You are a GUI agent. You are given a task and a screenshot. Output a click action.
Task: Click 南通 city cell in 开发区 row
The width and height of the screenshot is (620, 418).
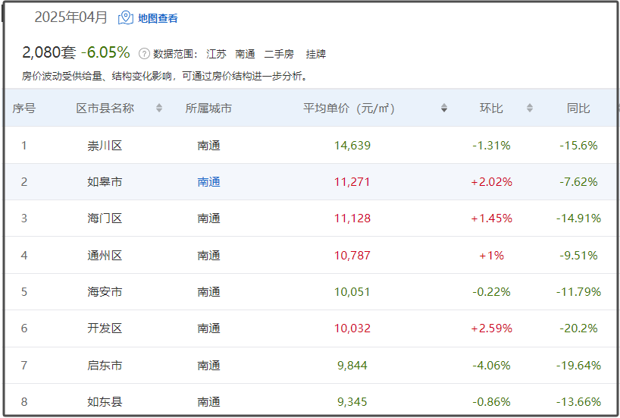(208, 328)
